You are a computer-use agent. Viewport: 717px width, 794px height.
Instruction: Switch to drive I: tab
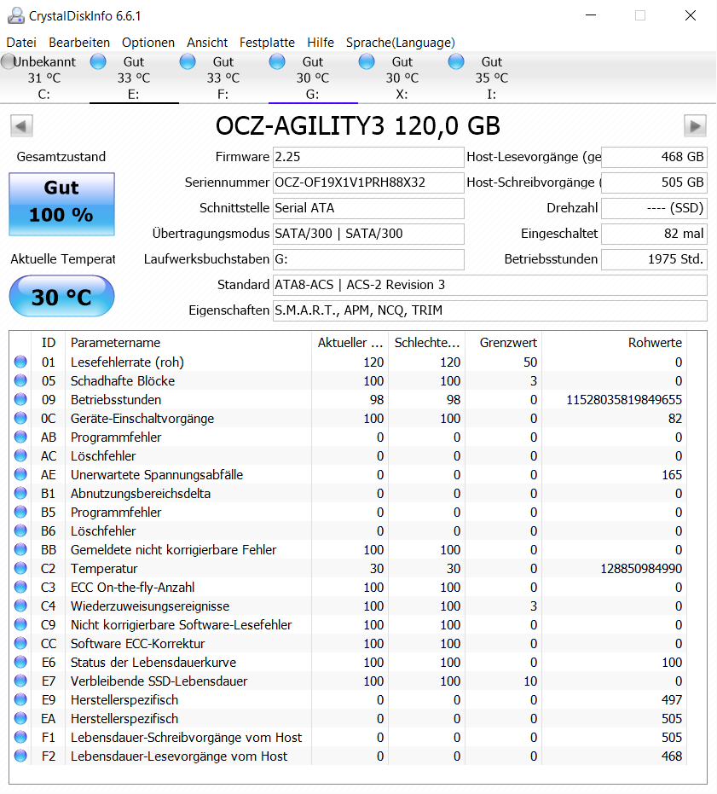[x=492, y=78]
